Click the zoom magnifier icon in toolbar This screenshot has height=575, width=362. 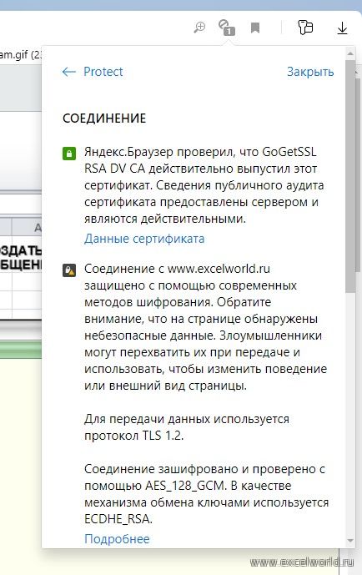tap(199, 28)
